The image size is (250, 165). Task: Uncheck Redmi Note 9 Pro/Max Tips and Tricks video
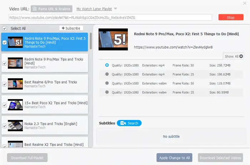point(4,63)
